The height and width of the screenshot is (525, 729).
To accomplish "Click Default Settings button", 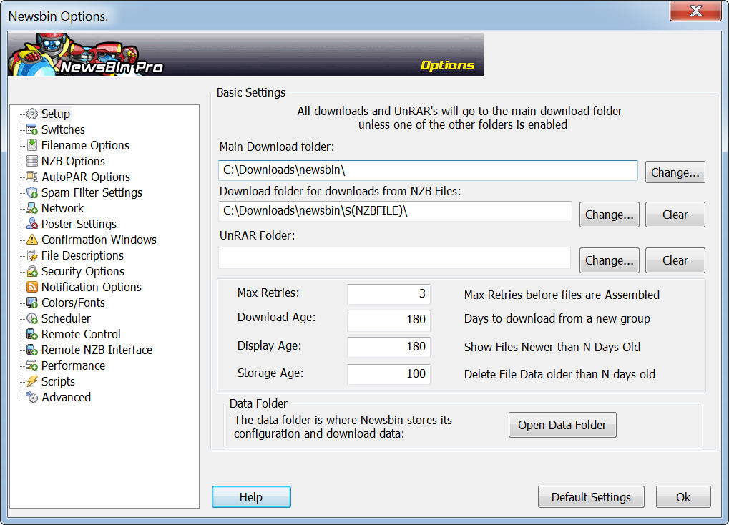I will click(x=591, y=497).
